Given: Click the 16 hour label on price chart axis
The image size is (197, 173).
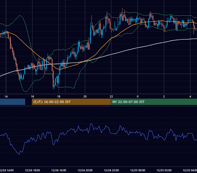Looking at the screenshot, I should (32, 96).
